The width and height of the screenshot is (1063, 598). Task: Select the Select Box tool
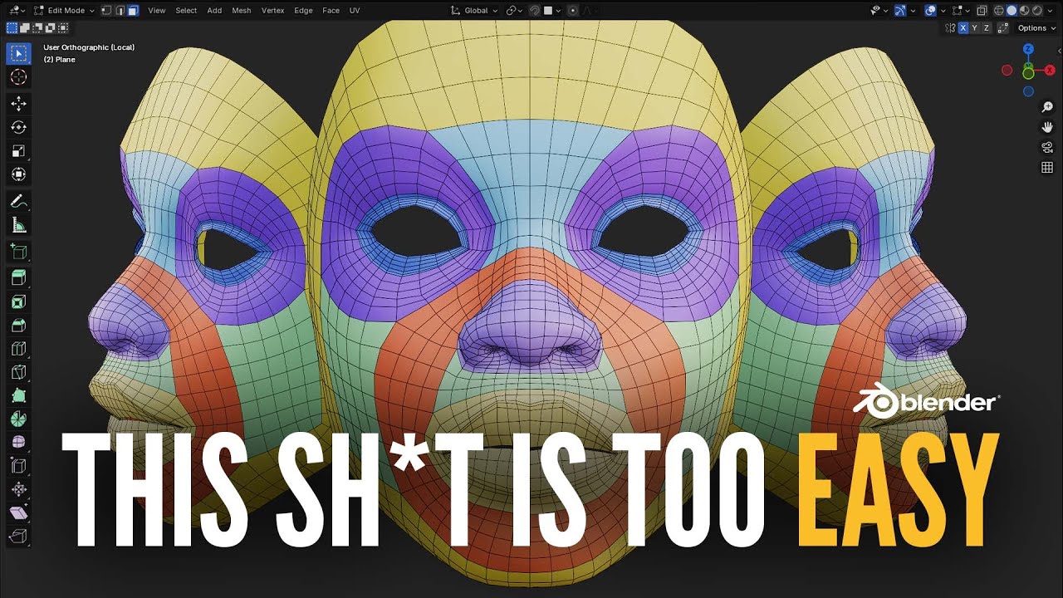point(19,53)
